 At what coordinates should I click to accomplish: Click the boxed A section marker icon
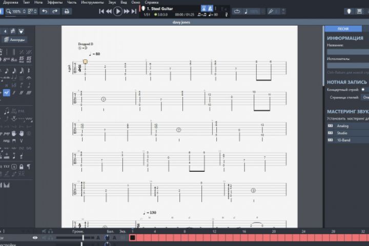[x=14, y=167]
